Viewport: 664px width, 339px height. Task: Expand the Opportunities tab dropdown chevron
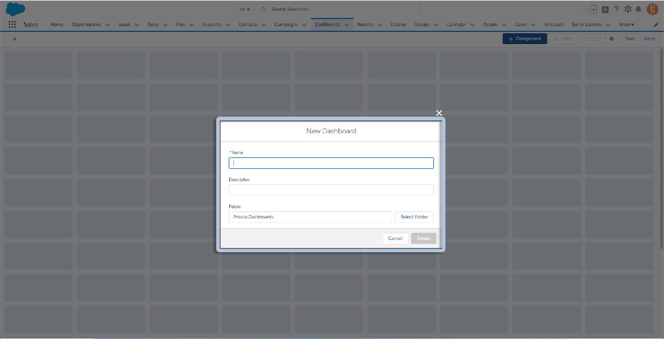click(x=107, y=25)
